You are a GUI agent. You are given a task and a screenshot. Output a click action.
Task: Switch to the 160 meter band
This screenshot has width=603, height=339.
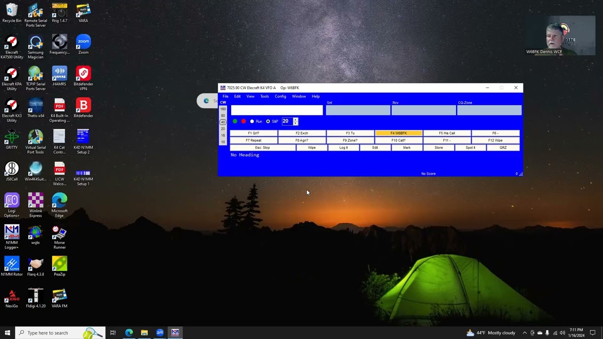pyautogui.click(x=223, y=109)
